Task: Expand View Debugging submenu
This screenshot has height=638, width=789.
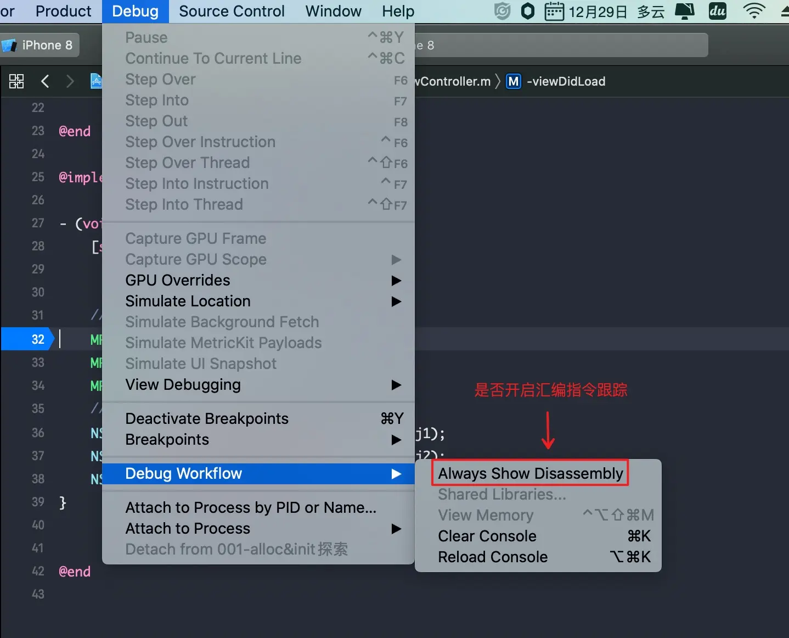Action: (258, 384)
